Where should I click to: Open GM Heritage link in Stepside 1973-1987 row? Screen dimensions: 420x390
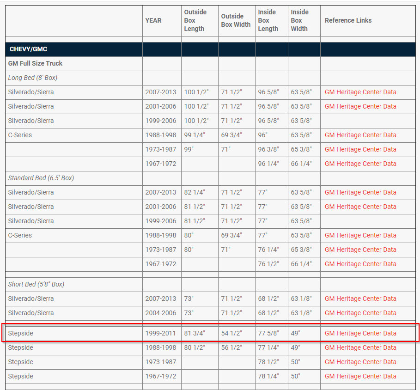coord(360,362)
